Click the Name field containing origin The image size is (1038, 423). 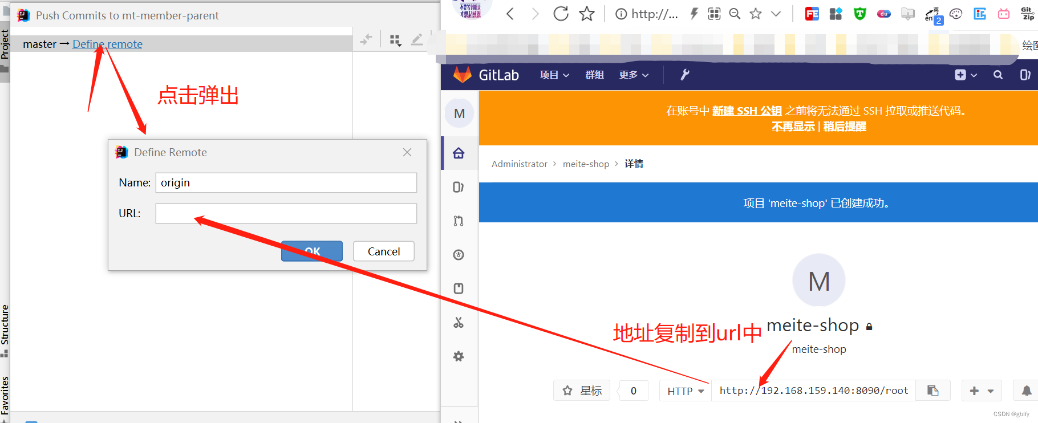tap(286, 182)
